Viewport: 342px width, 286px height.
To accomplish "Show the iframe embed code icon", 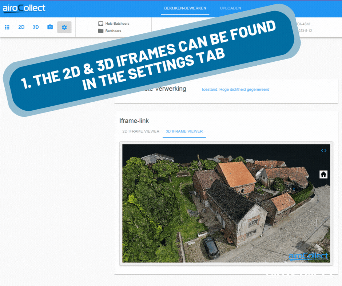I will click(x=323, y=150).
